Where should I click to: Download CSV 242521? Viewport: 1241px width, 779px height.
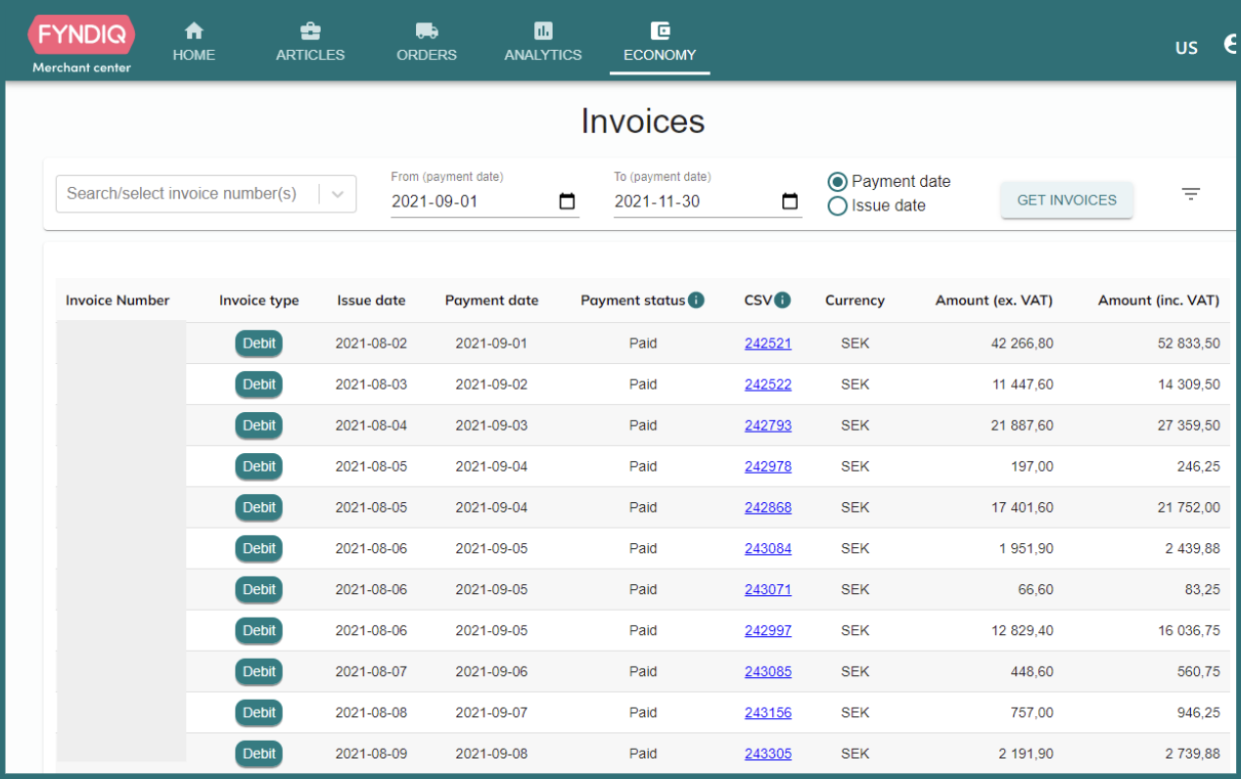pos(768,344)
